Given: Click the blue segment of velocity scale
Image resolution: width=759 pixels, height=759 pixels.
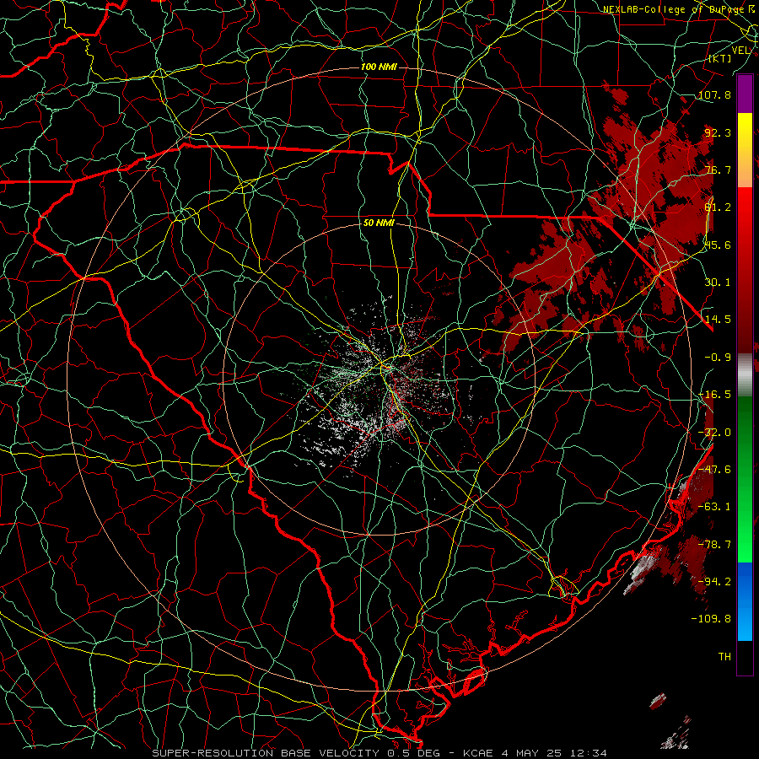Looking at the screenshot, I should tap(745, 601).
